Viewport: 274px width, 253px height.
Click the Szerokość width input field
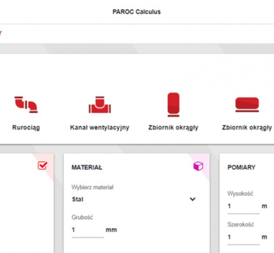point(243,237)
